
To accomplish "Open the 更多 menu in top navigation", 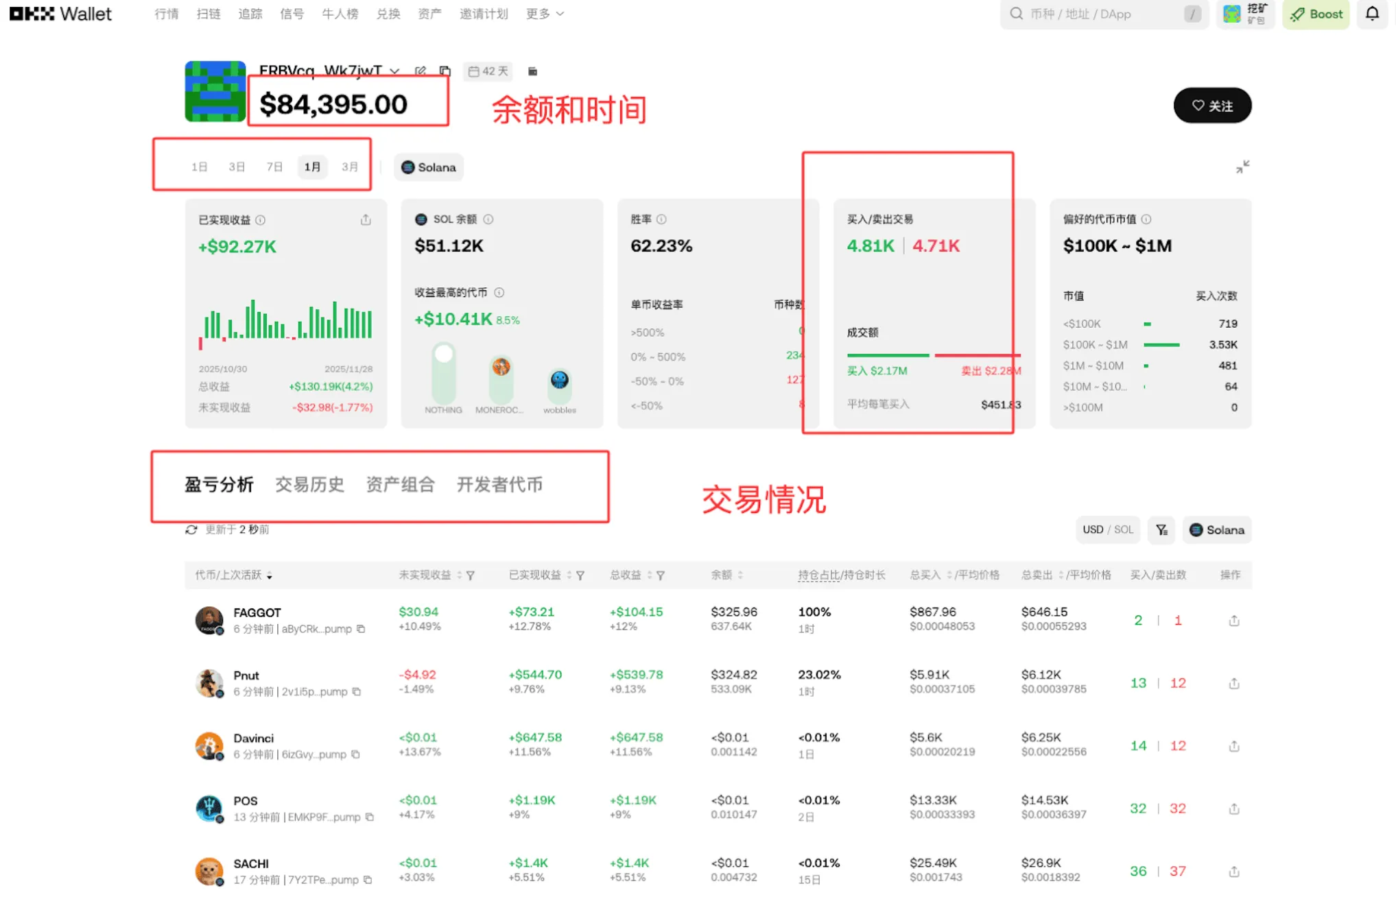I will (545, 14).
